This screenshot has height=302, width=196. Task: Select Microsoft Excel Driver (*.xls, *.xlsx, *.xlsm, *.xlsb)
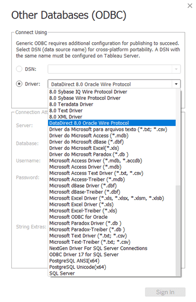112,198
